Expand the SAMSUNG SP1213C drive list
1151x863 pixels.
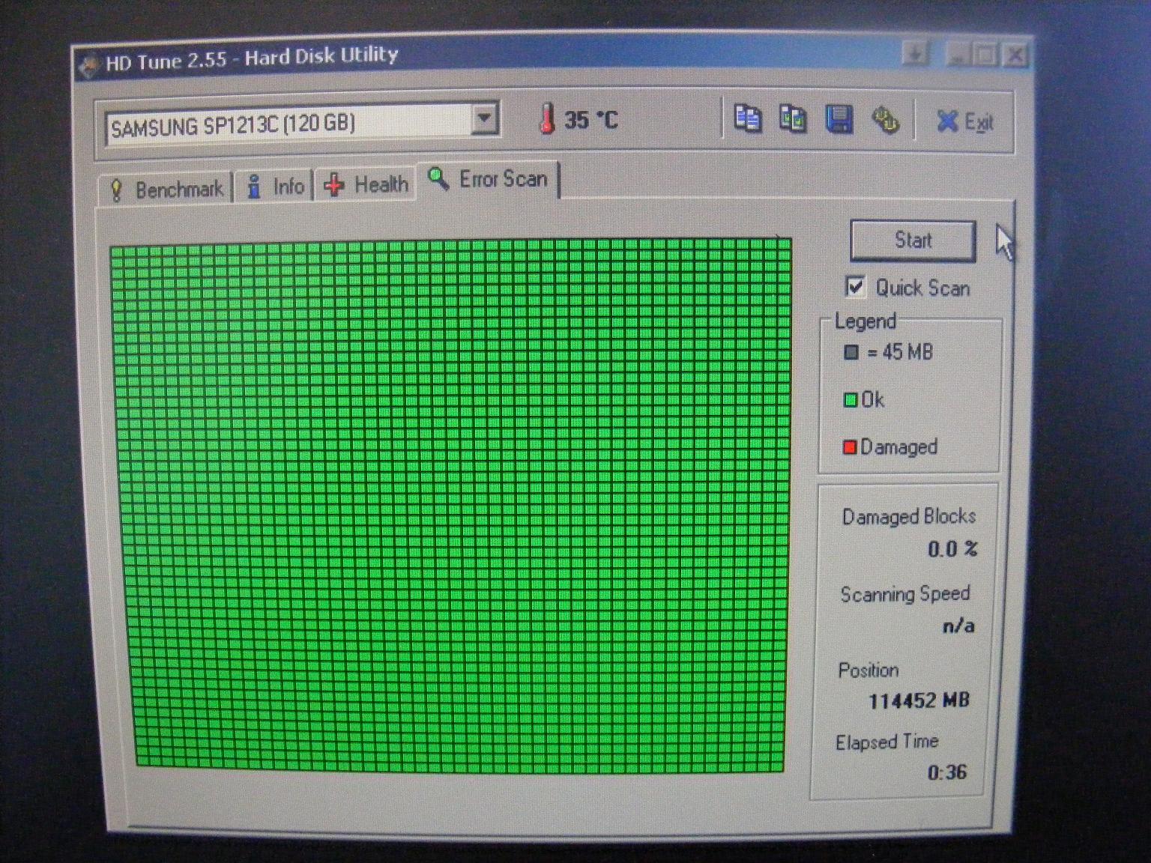[x=486, y=118]
